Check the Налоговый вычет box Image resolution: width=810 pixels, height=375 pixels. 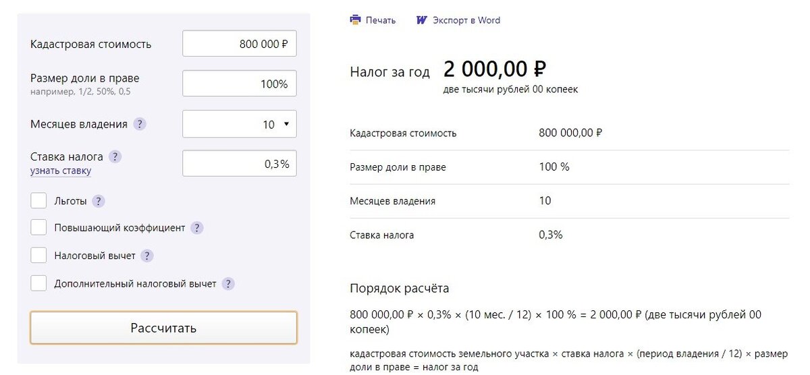pyautogui.click(x=38, y=255)
